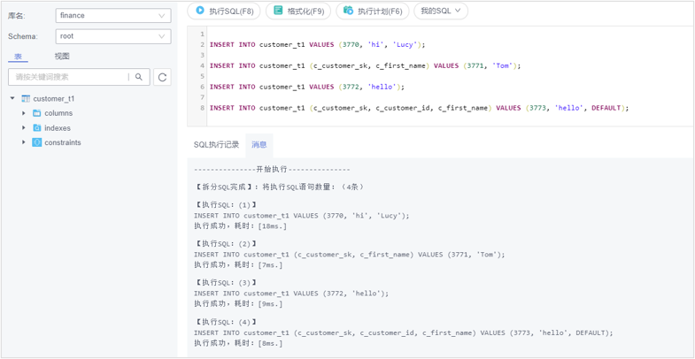Click the 执行成功 耗时 [18ms.] result line
695x359 pixels.
(x=240, y=226)
